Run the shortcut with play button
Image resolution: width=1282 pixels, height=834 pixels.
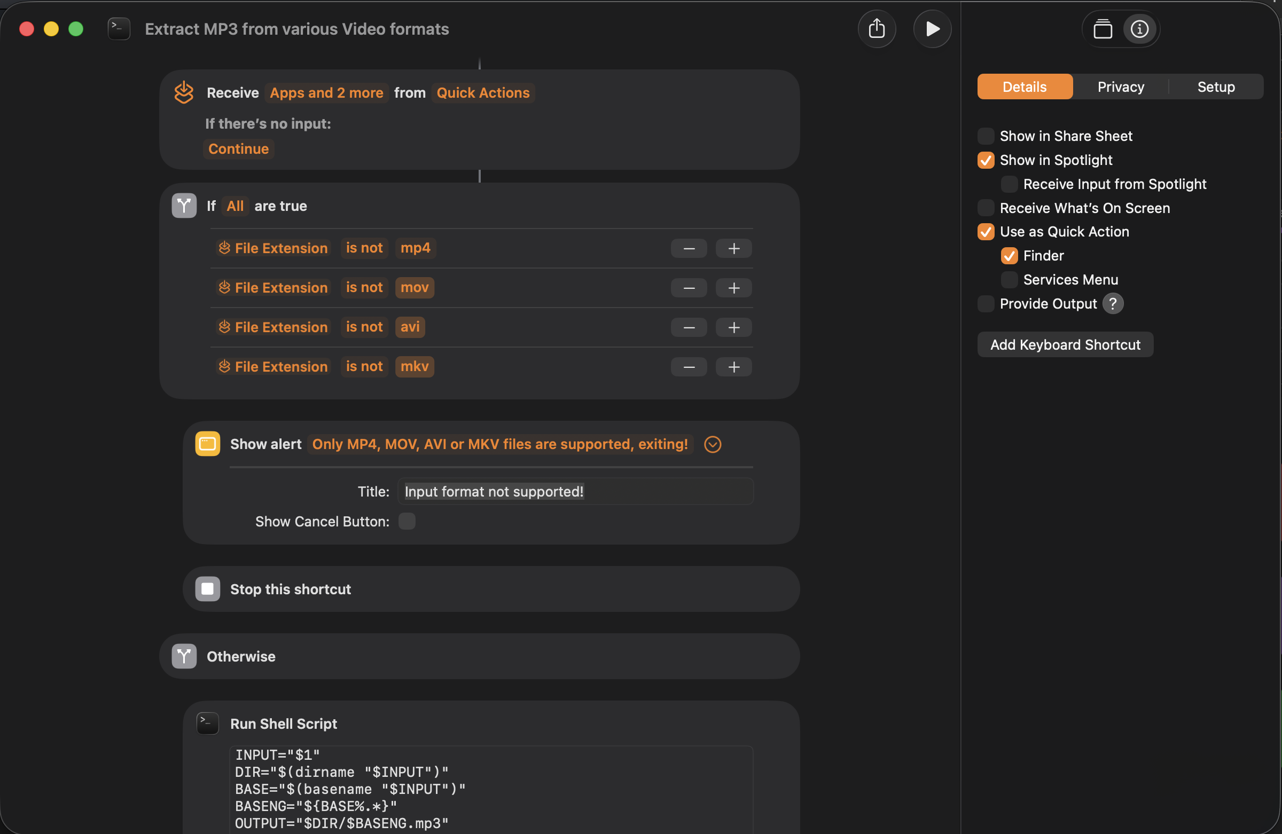click(x=932, y=29)
